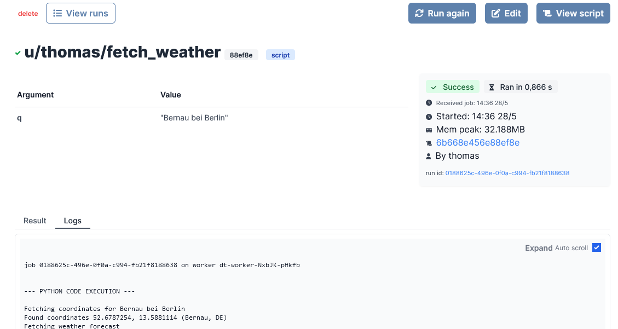This screenshot has height=329, width=618.
Task: Click the View script scroll icon
Action: 547,13
